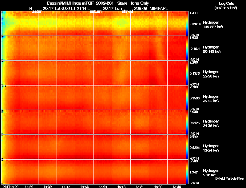Click the 'saturn' annotation near plot center
The width and height of the screenshot is (246, 188).
[96, 11]
